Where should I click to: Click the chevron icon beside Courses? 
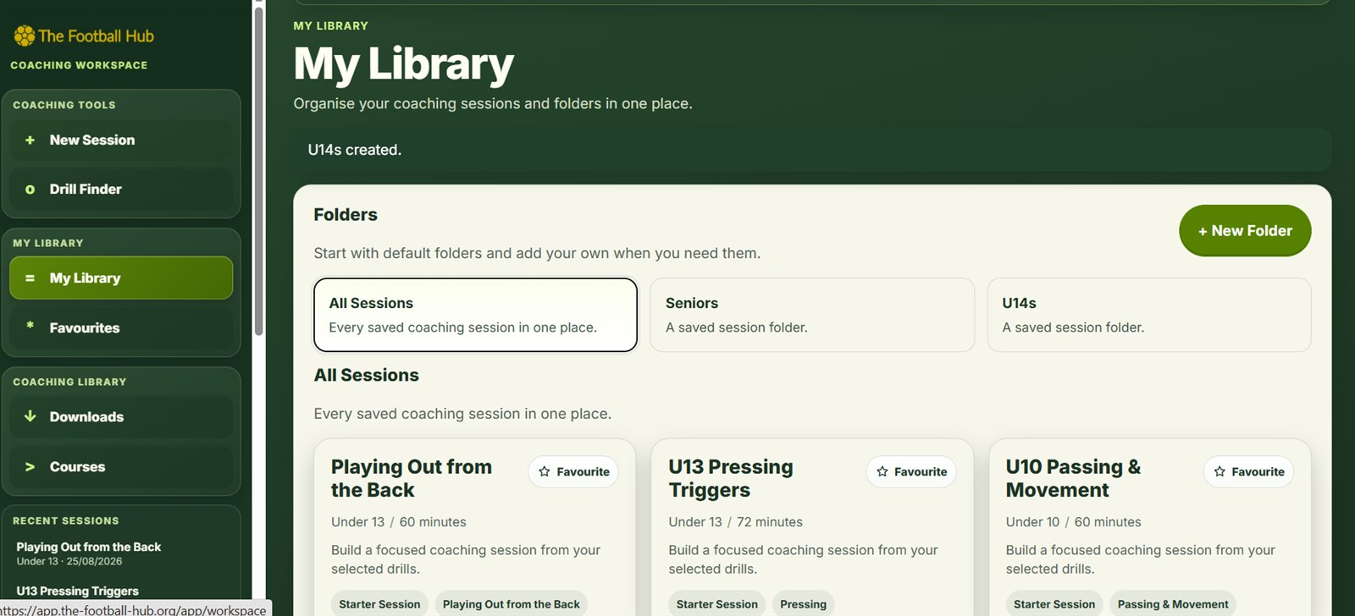click(30, 467)
